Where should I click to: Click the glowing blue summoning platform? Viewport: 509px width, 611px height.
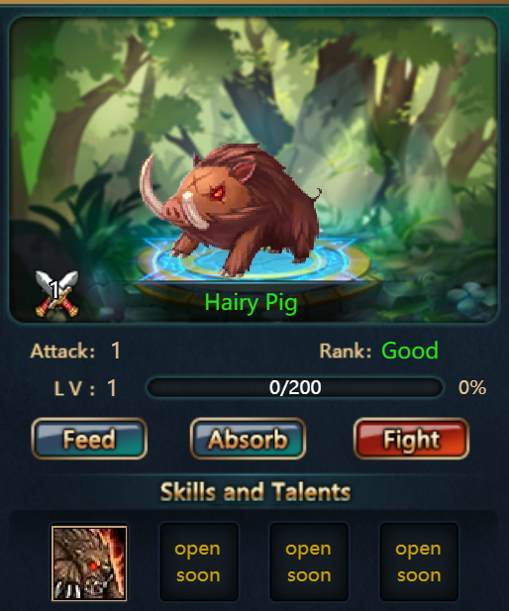[254, 261]
